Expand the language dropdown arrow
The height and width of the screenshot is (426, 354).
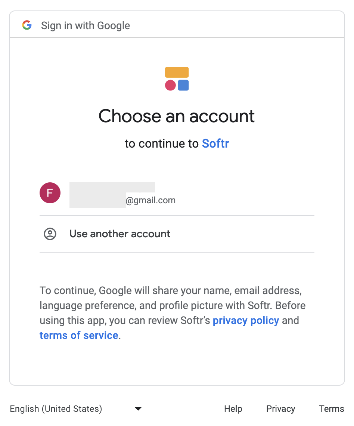pyautogui.click(x=138, y=408)
